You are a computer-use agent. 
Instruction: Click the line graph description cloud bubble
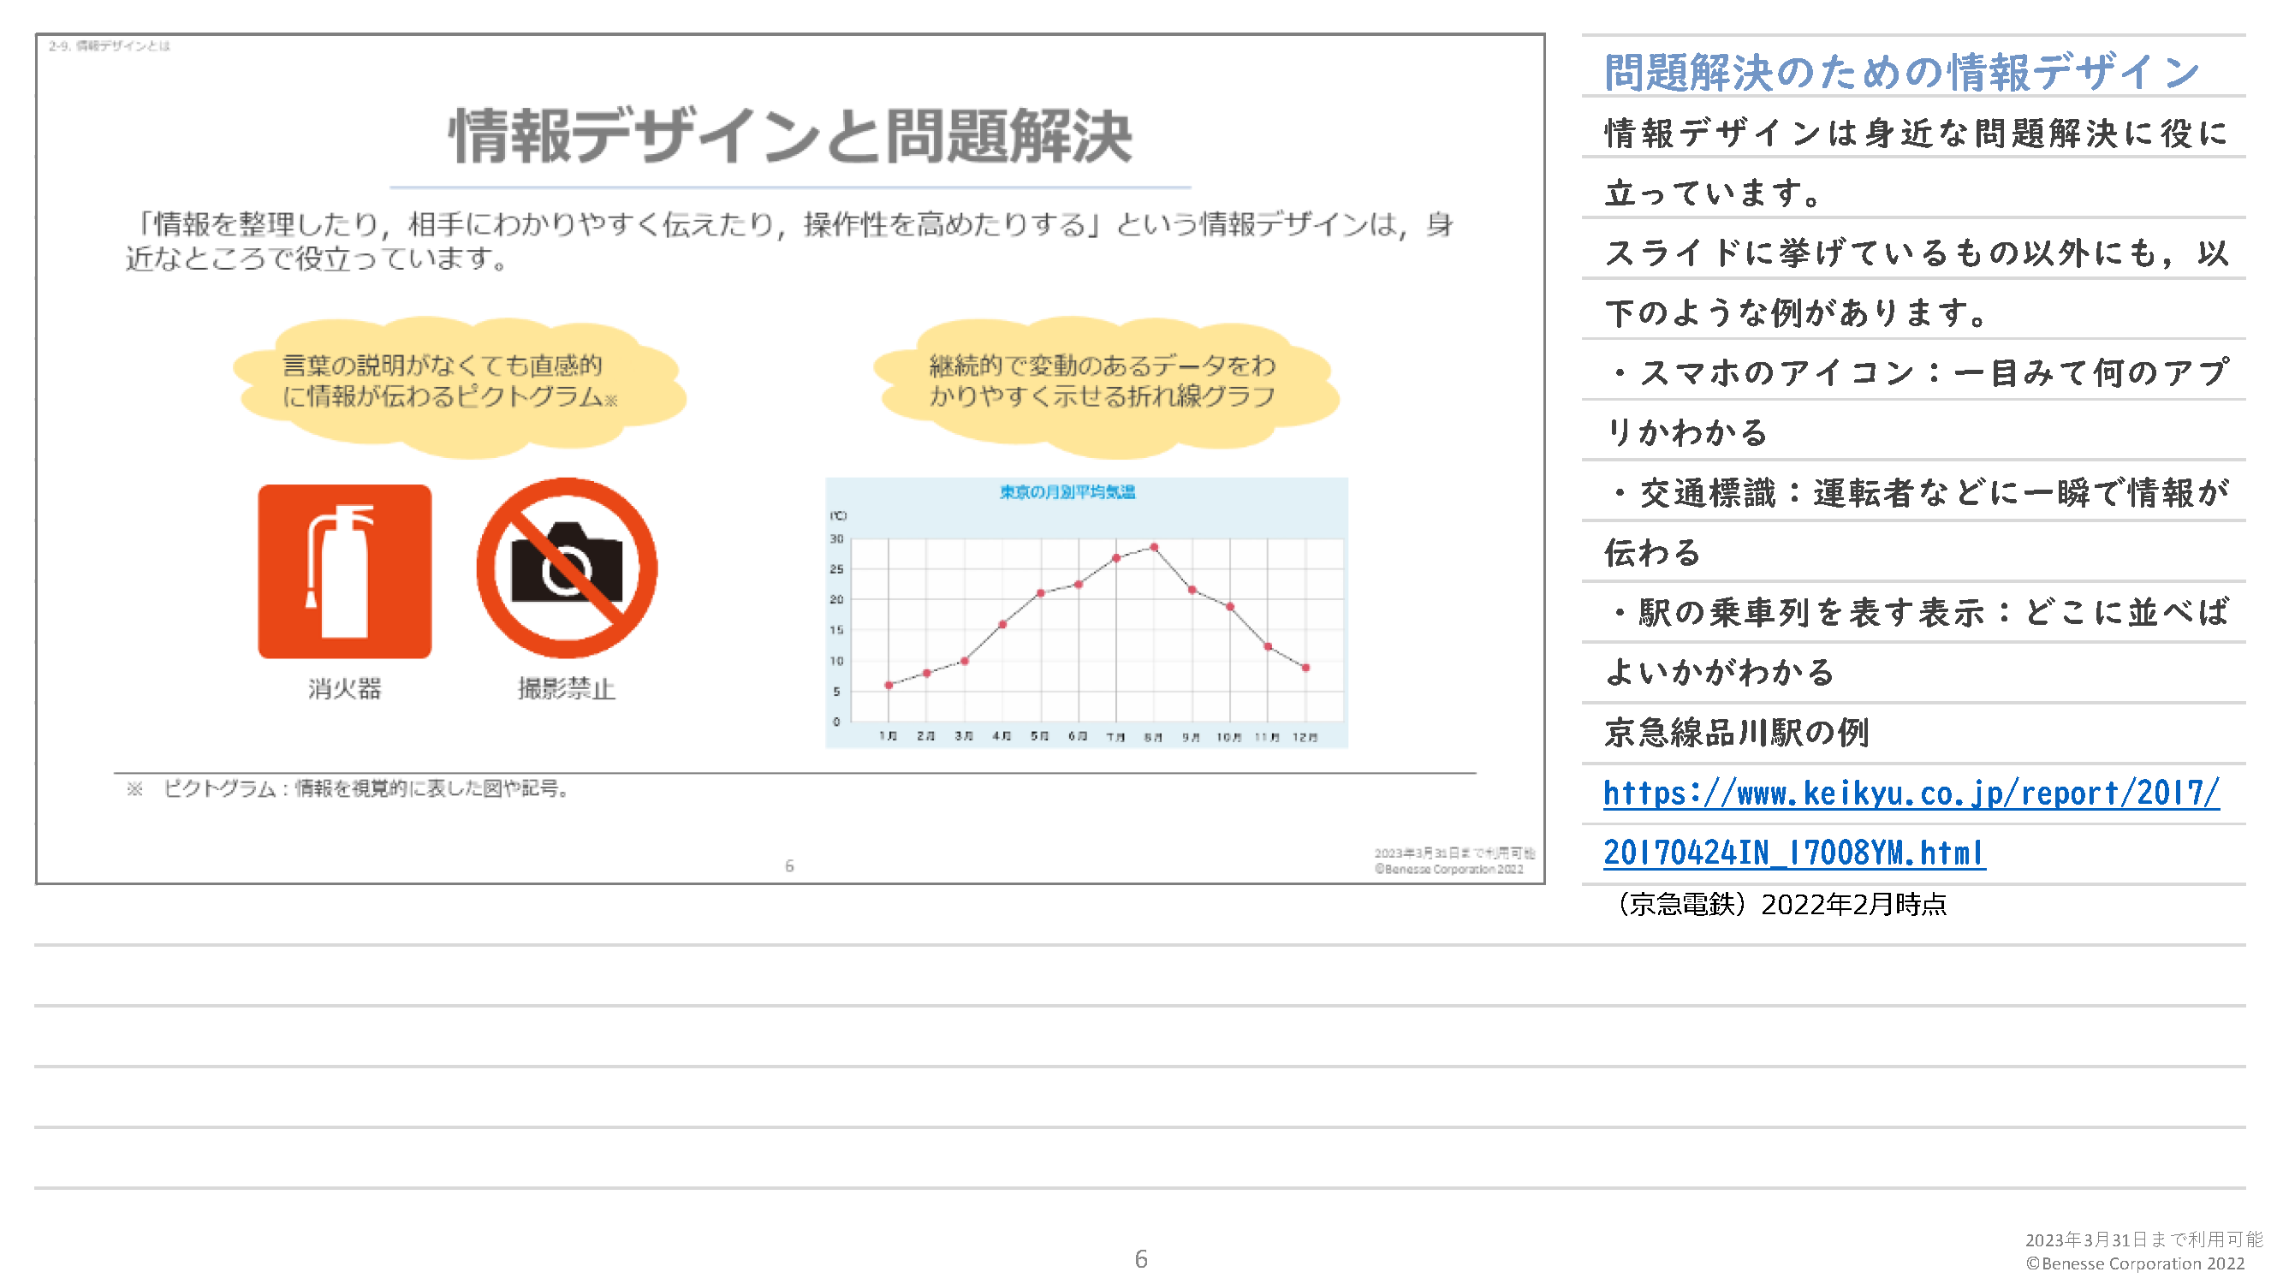[1105, 385]
